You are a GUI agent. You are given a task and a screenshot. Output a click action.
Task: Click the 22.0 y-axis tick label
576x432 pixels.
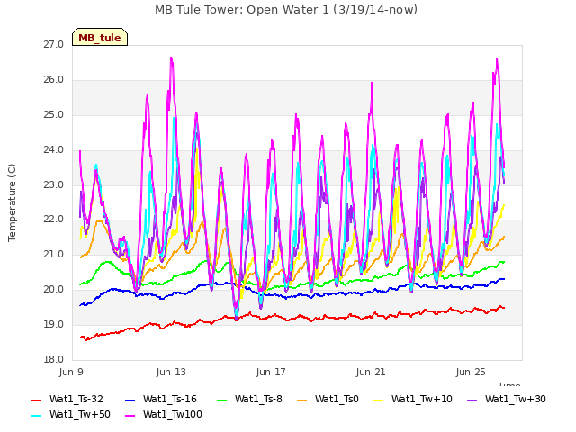pyautogui.click(x=54, y=220)
